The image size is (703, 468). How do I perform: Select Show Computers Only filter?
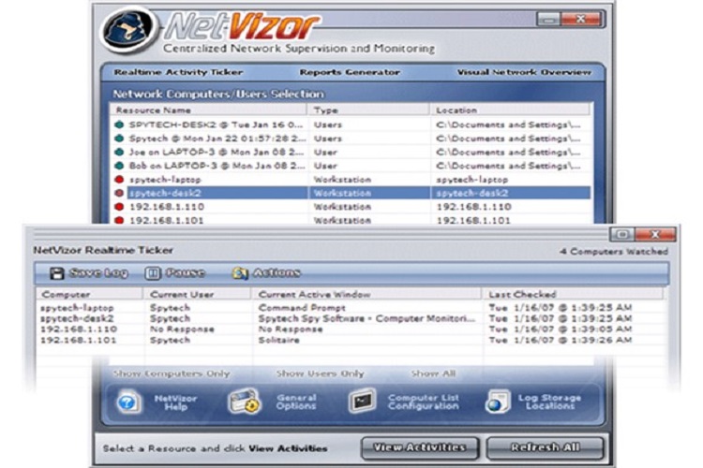(172, 373)
